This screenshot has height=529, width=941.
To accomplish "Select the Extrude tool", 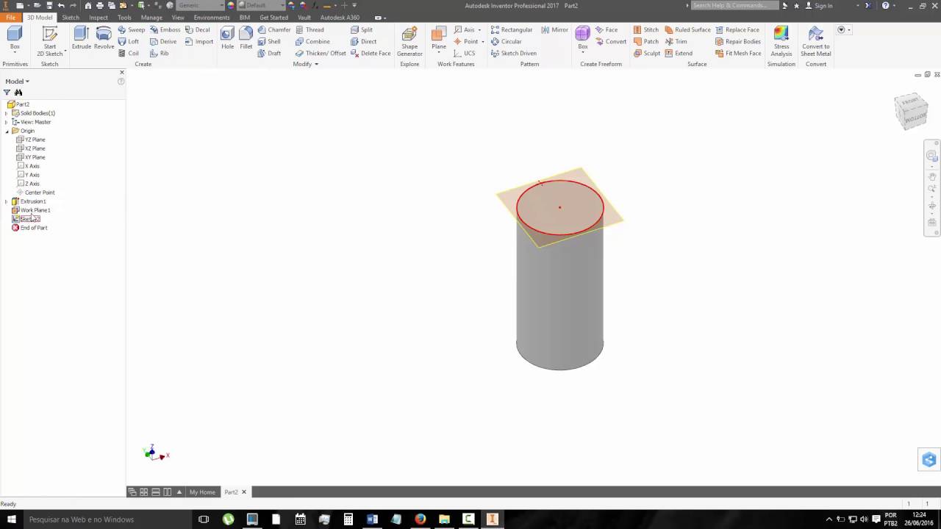I will pos(81,38).
